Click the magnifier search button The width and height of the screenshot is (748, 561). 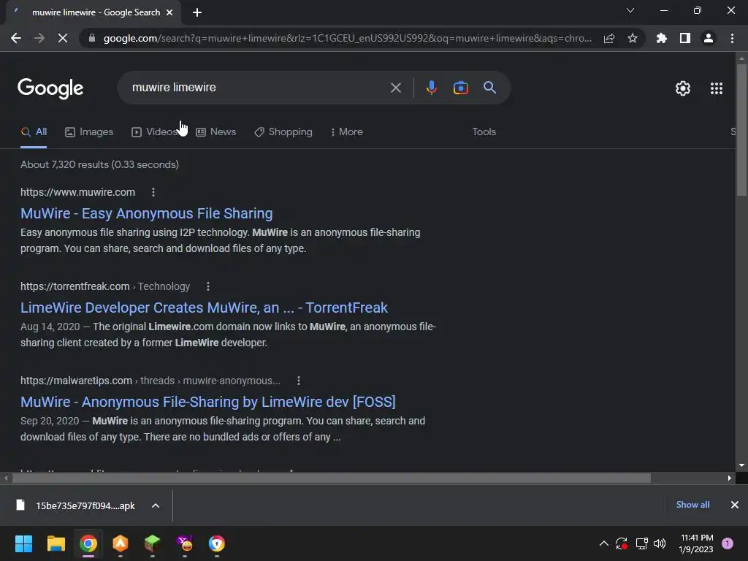[x=489, y=88]
